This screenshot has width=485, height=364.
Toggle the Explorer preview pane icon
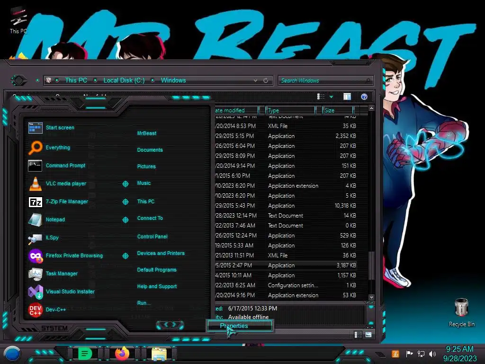coord(347,97)
